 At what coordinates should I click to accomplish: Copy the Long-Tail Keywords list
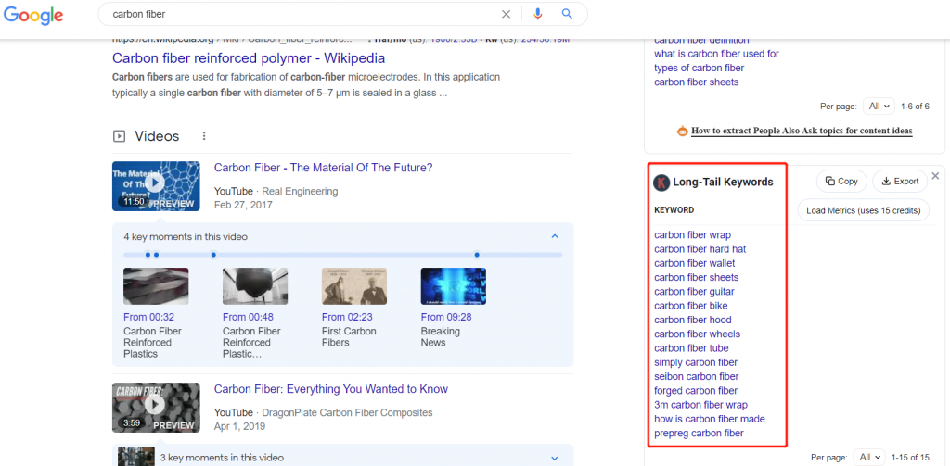click(x=841, y=182)
